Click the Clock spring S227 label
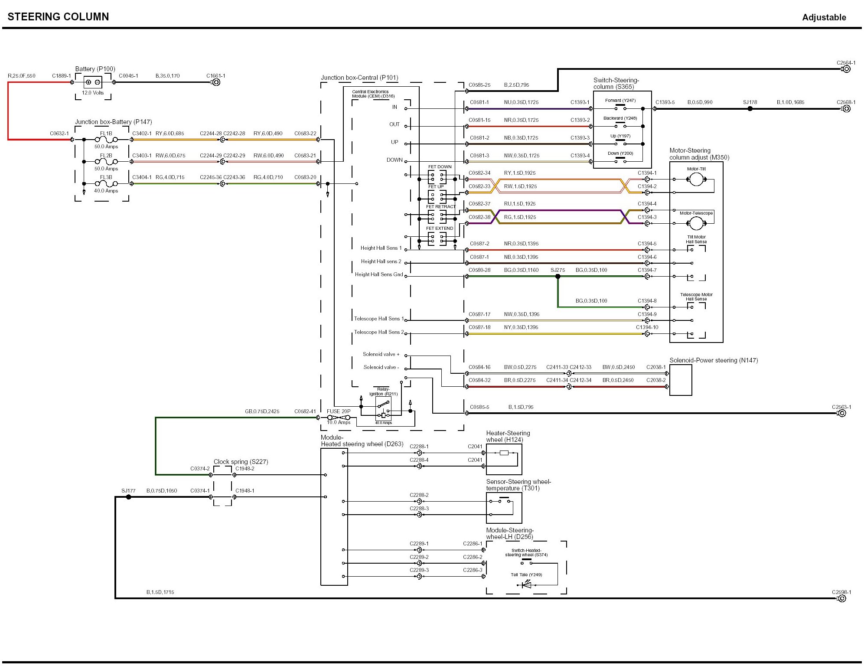 tap(241, 462)
